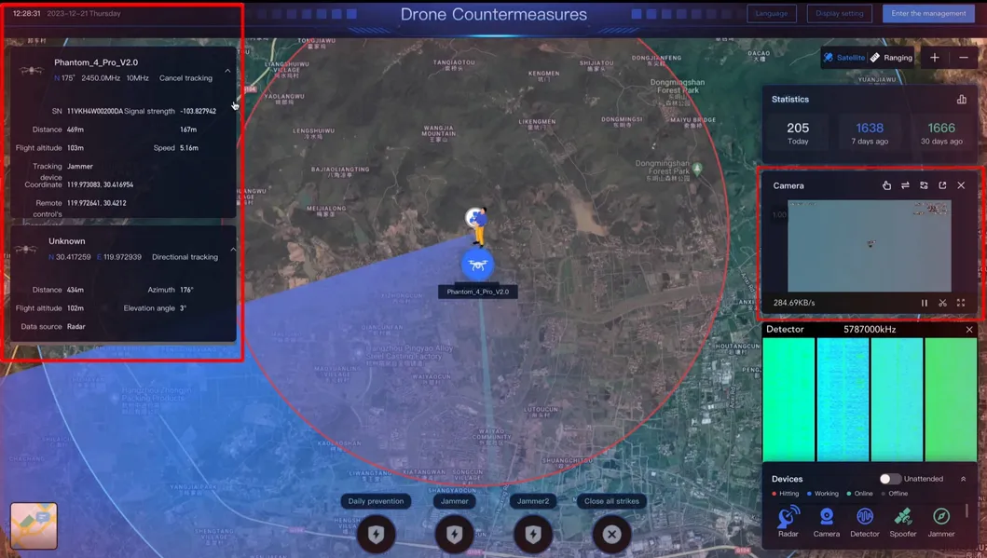Select the Jammer device icon
The width and height of the screenshot is (987, 558).
(940, 515)
